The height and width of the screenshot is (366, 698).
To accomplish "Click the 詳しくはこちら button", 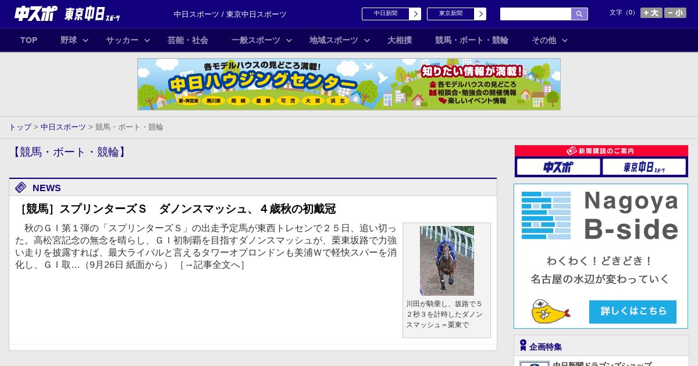I will (x=633, y=311).
